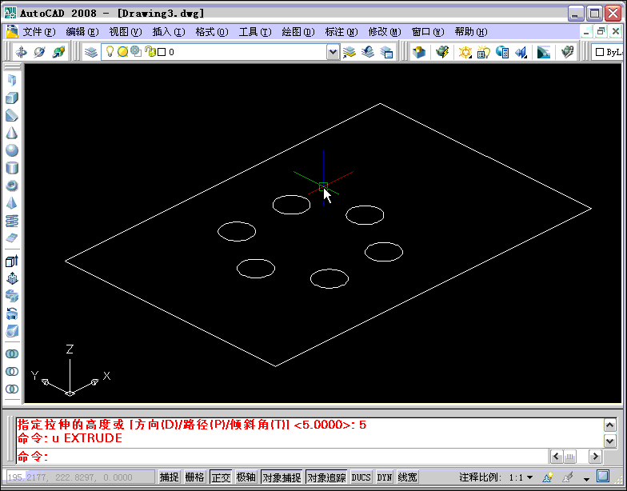627x491 pixels.
Task: Start Continuous Orbit tool
Action: [x=58, y=52]
